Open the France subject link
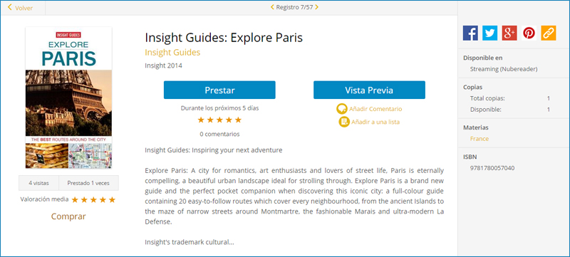This screenshot has width=570, height=257. (x=479, y=139)
